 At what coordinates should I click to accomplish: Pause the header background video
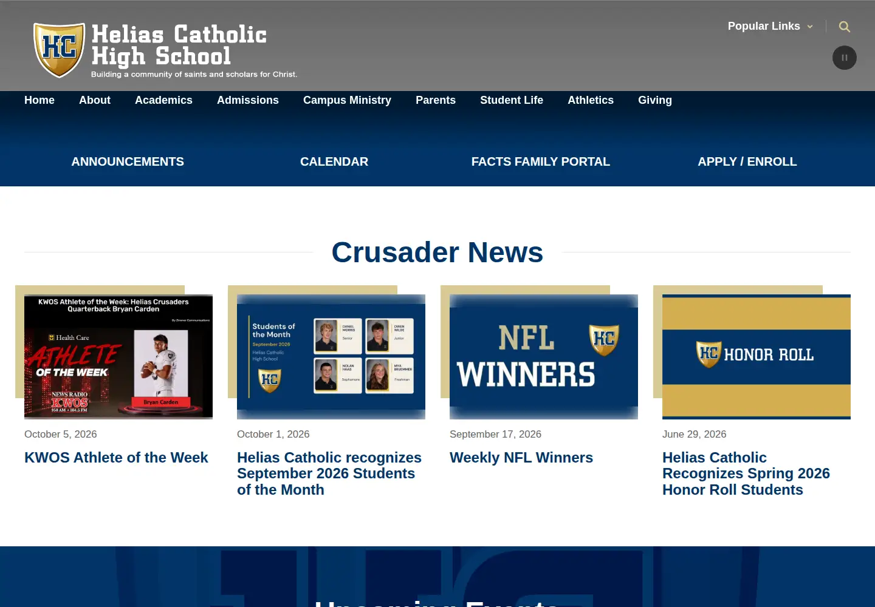point(845,58)
